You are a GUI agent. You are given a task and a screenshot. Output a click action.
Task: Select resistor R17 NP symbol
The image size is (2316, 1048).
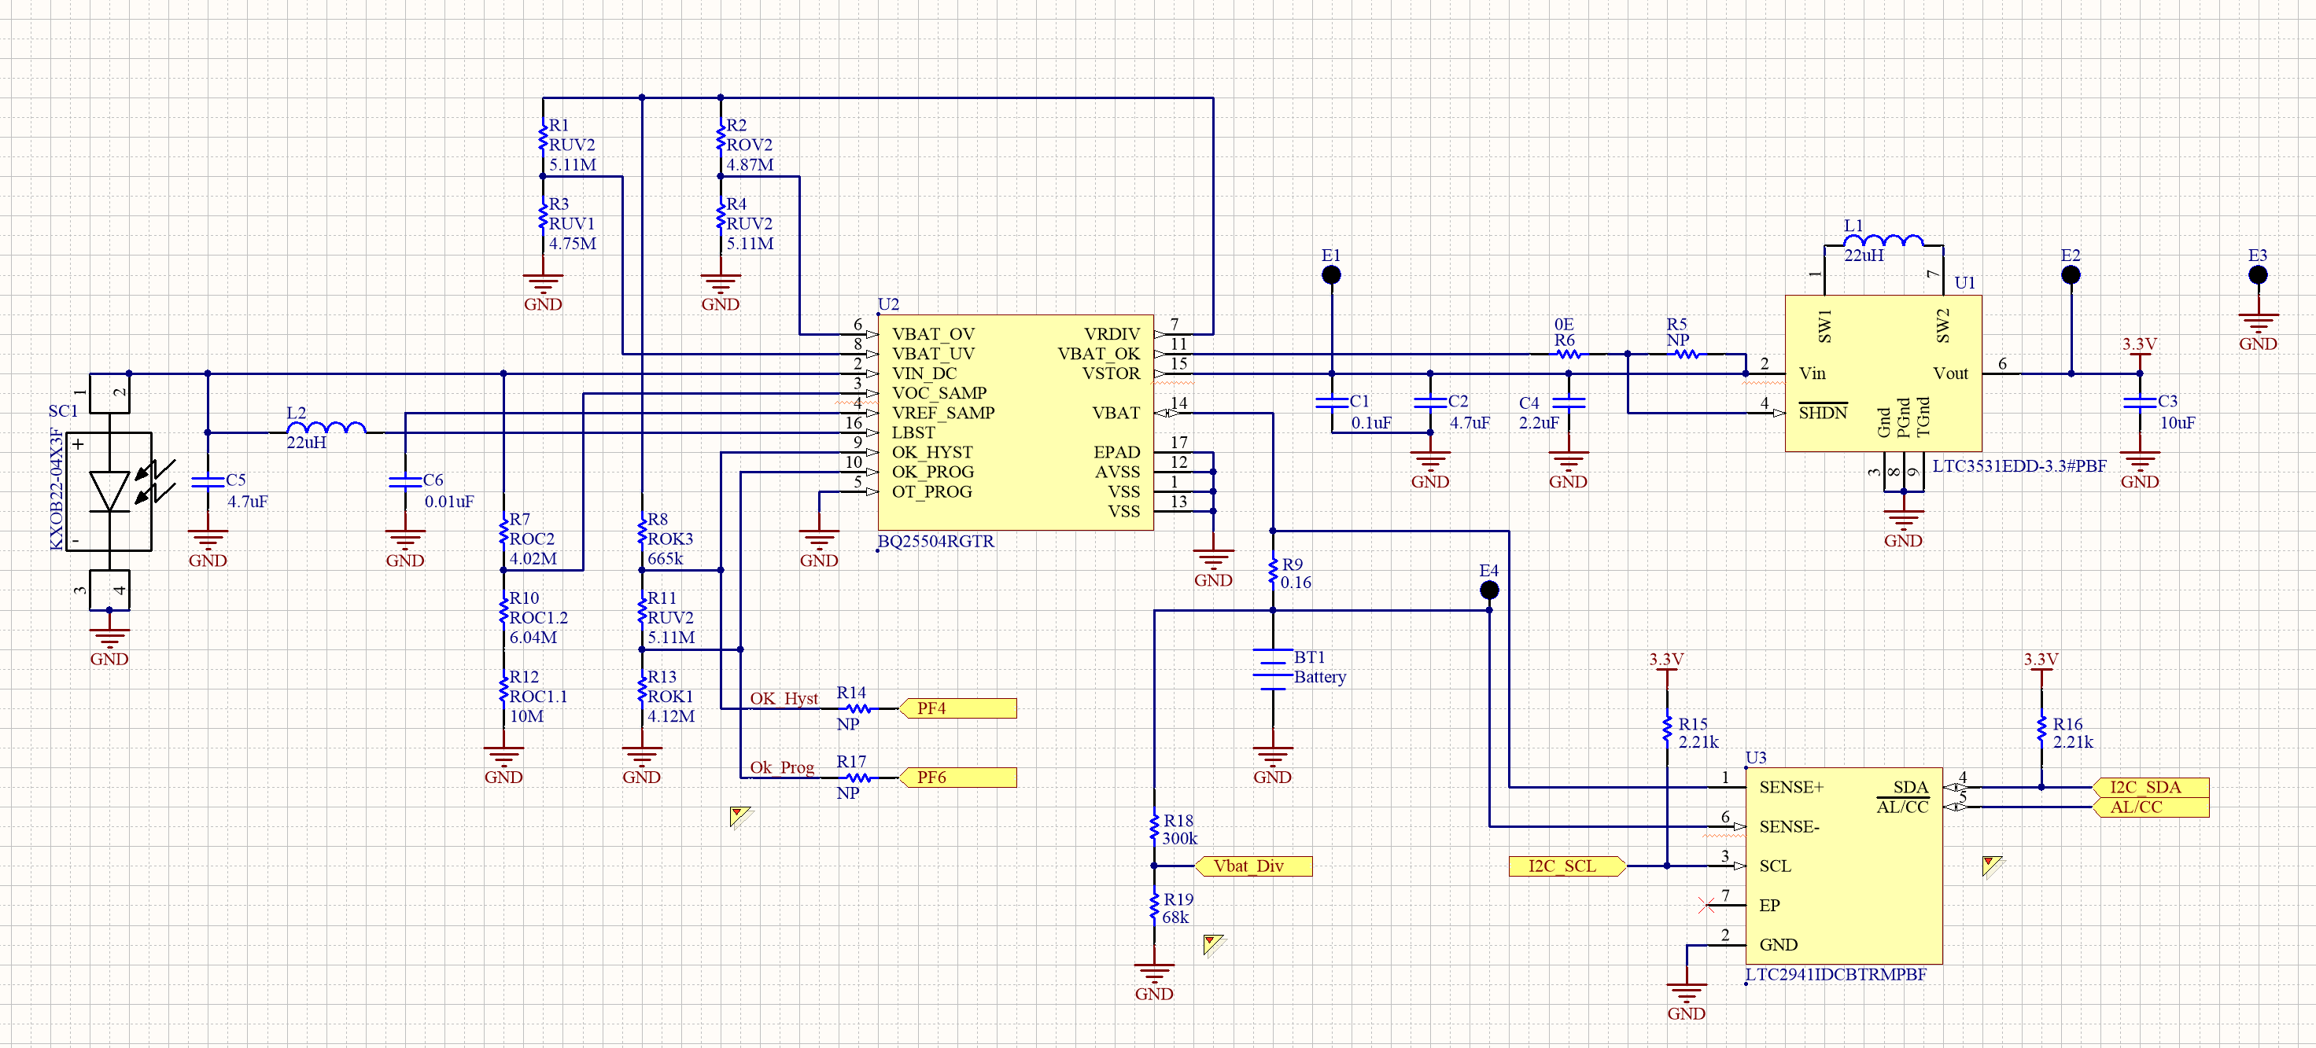pyautogui.click(x=858, y=778)
